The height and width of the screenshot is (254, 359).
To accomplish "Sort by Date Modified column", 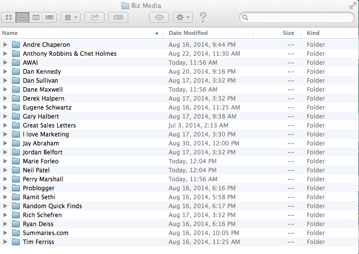I will pyautogui.click(x=208, y=33).
